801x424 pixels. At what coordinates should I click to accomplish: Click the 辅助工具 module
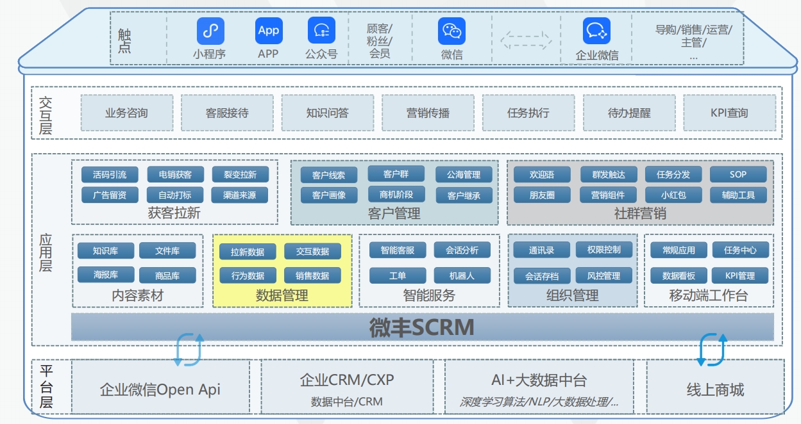pos(738,195)
